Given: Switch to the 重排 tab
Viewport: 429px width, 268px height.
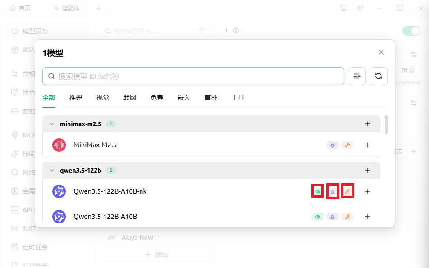Looking at the screenshot, I should pos(211,98).
